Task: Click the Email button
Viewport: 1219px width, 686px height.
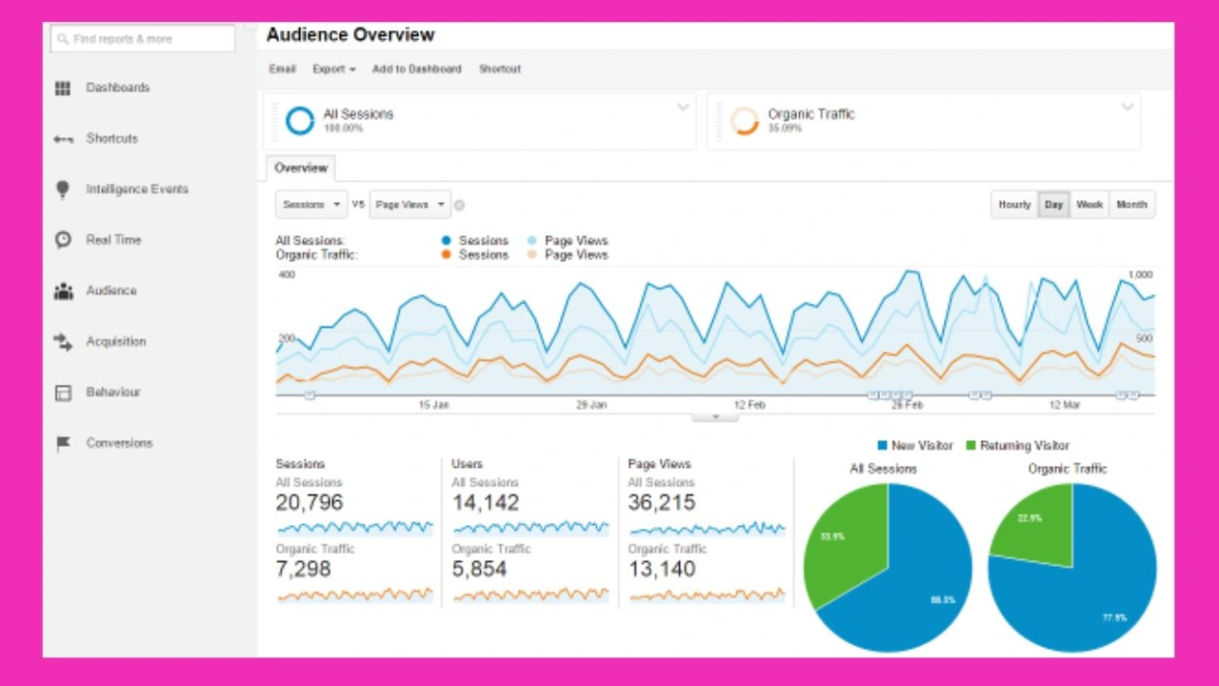Action: point(283,69)
